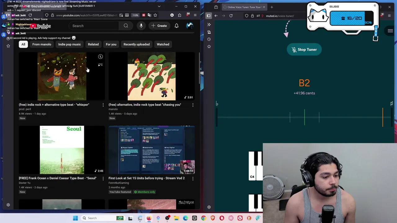Screen dimensions: 397x223
Task: Click the 110% zoom level indicator
Action: click(x=135, y=15)
